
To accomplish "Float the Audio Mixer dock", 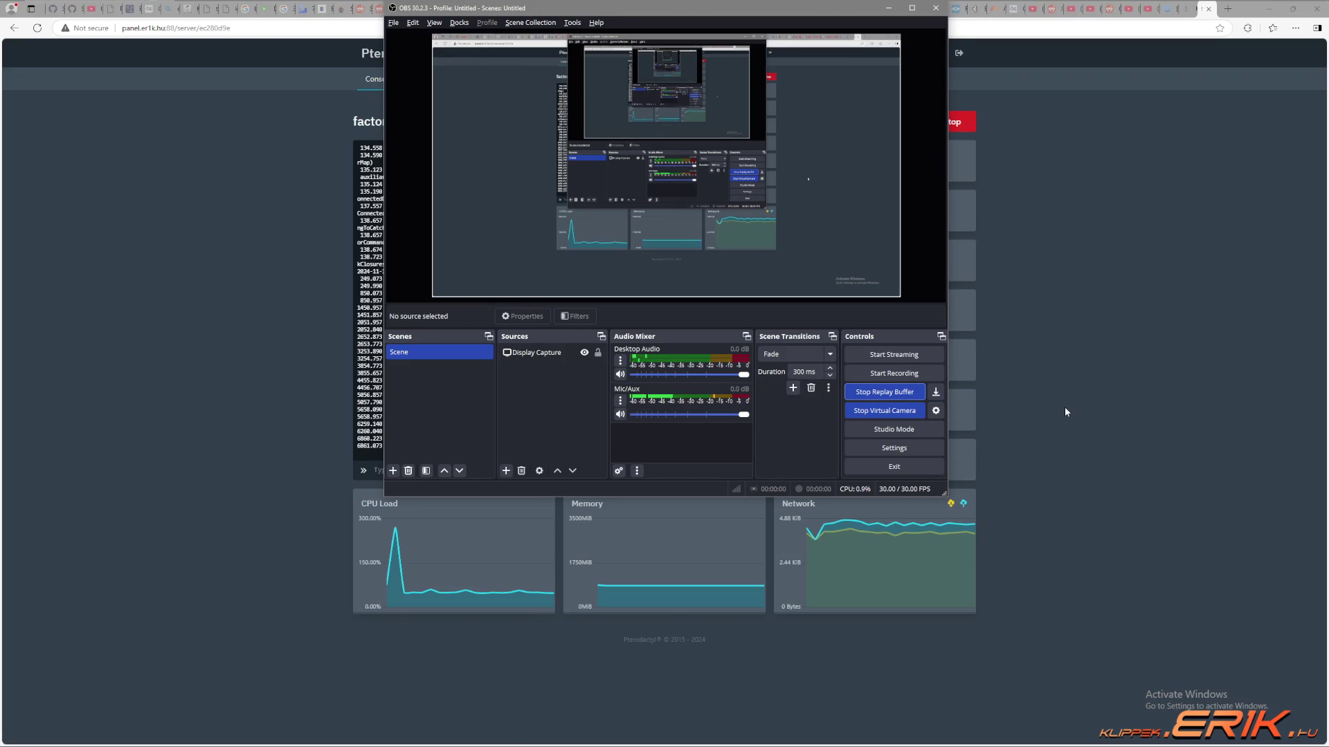I will (746, 336).
